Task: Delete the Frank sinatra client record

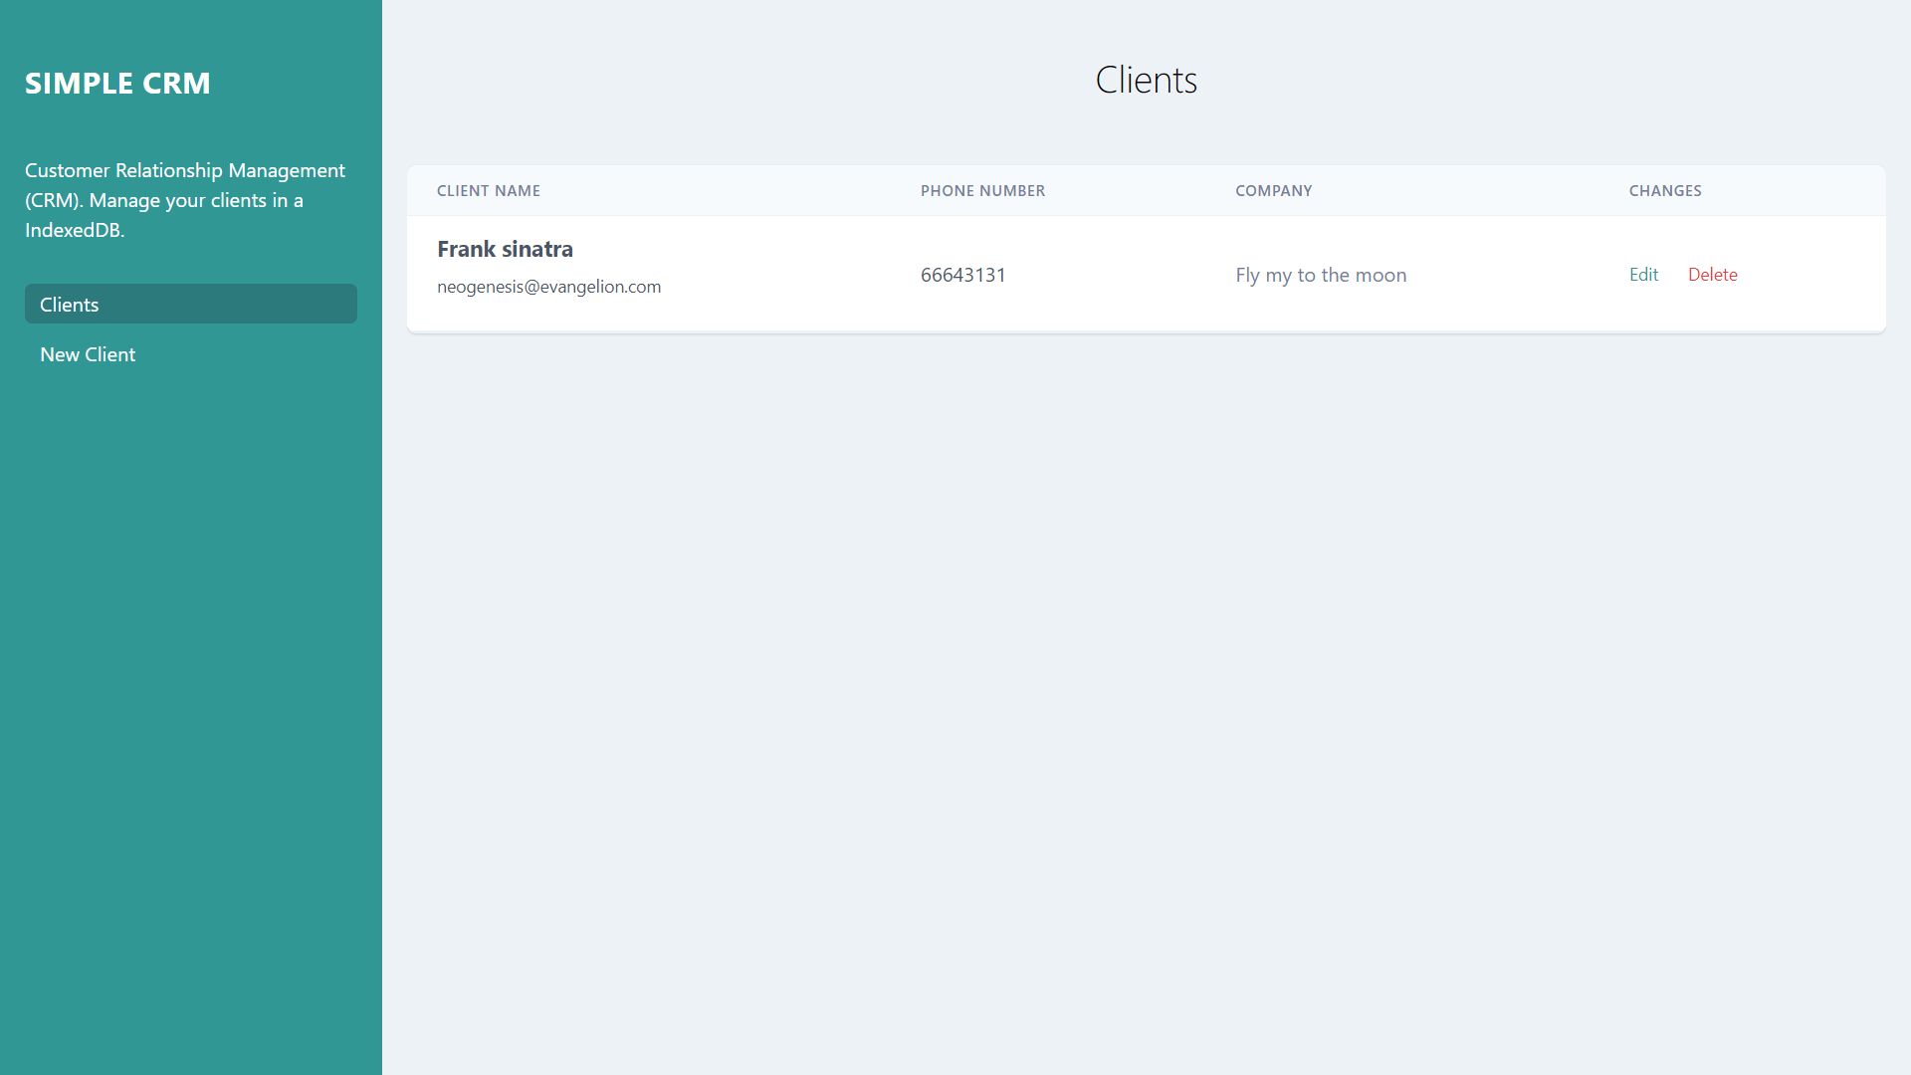Action: [x=1713, y=275]
